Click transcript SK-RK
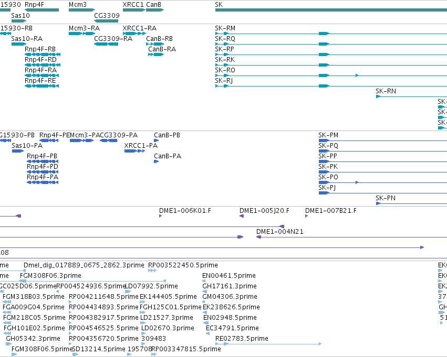 tap(331, 65)
